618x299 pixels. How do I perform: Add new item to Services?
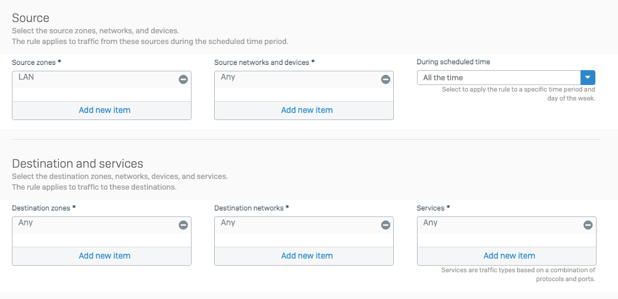tap(506, 256)
